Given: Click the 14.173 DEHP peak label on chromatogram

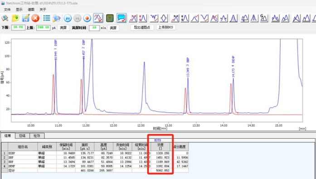Looking at the screenshot, I should point(233,67).
